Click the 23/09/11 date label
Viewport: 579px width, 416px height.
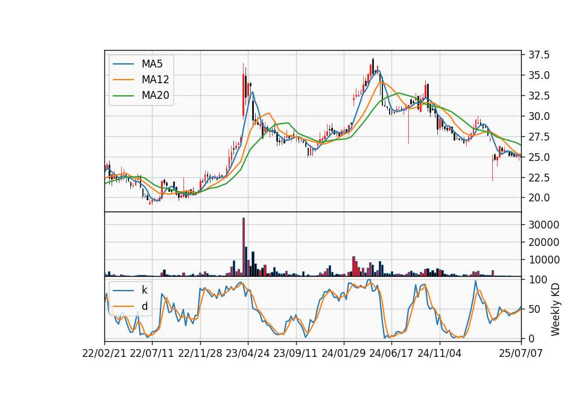point(296,353)
